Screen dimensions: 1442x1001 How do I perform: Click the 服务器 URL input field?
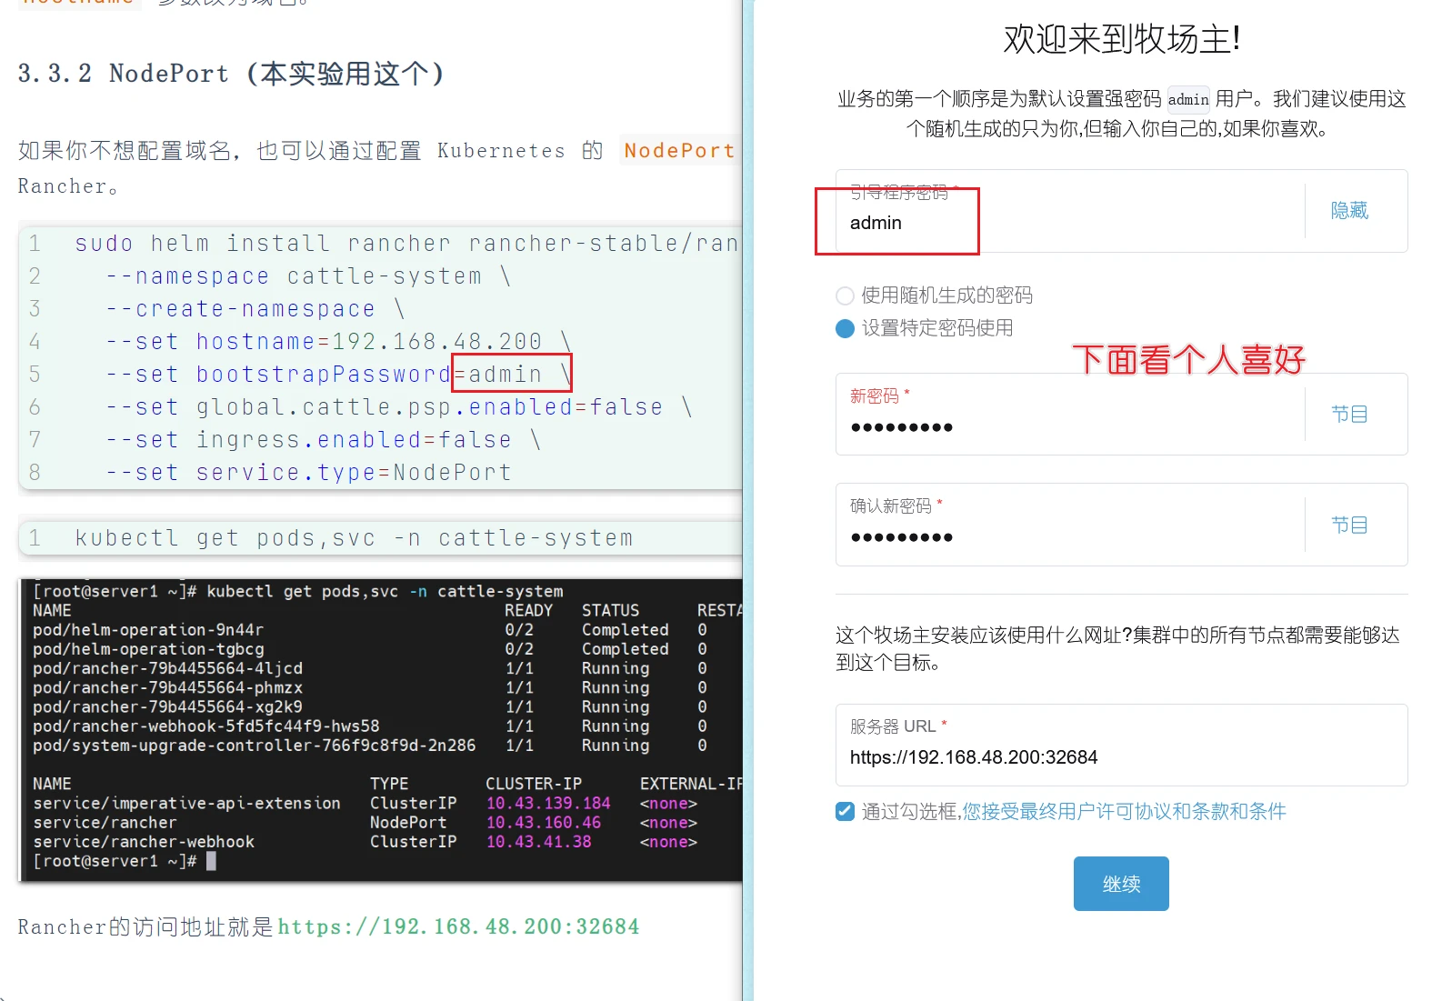click(1118, 757)
